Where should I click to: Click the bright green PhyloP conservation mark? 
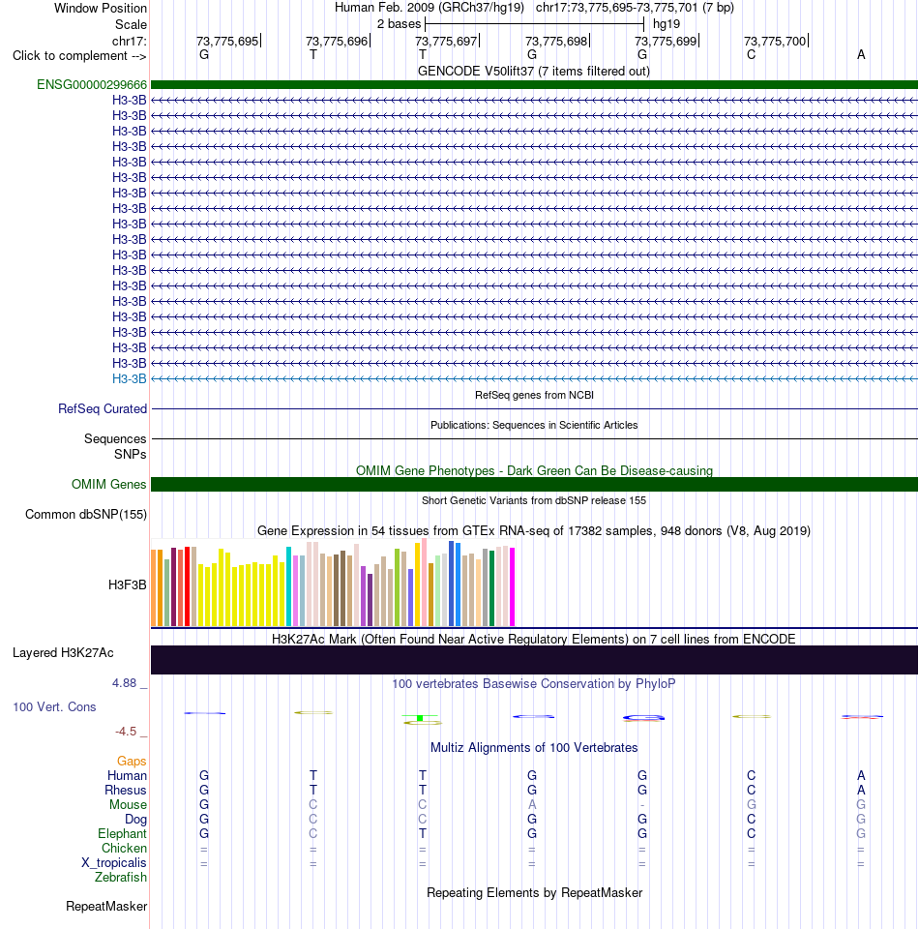point(420,718)
